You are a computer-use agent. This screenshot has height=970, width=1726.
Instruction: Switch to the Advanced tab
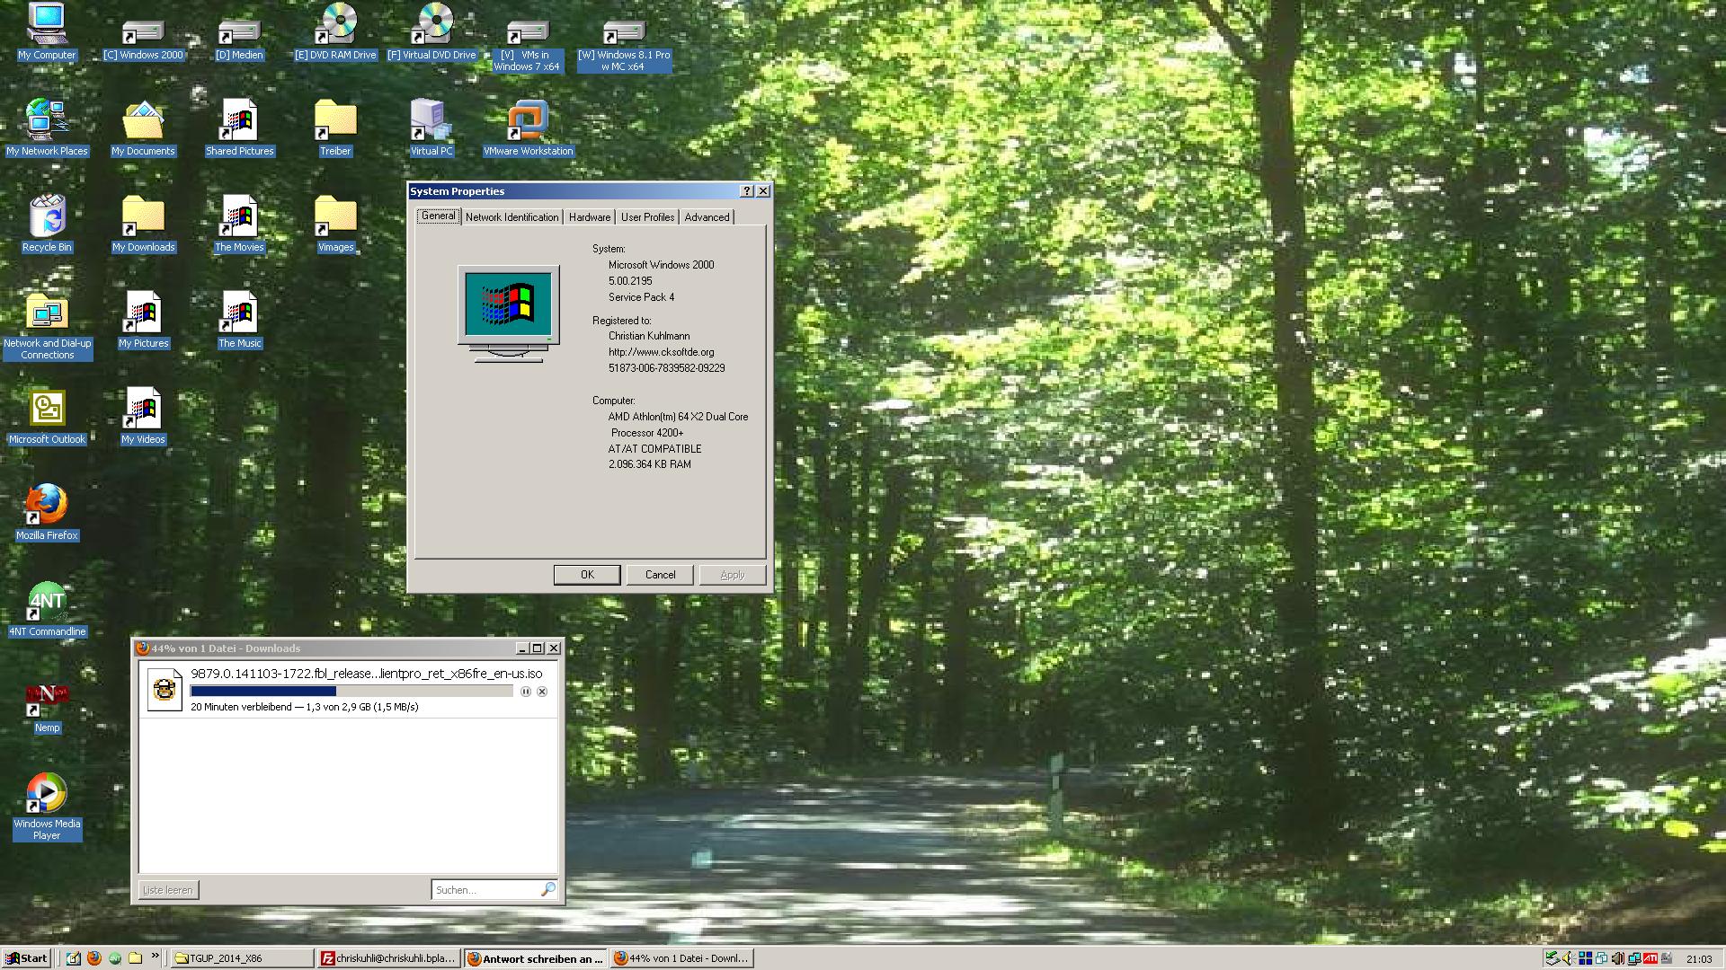[707, 217]
